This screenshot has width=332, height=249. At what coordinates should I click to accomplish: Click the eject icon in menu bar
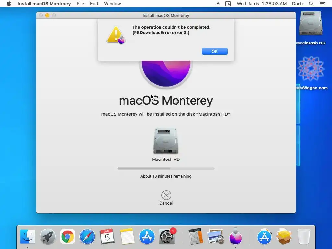(x=218, y=4)
